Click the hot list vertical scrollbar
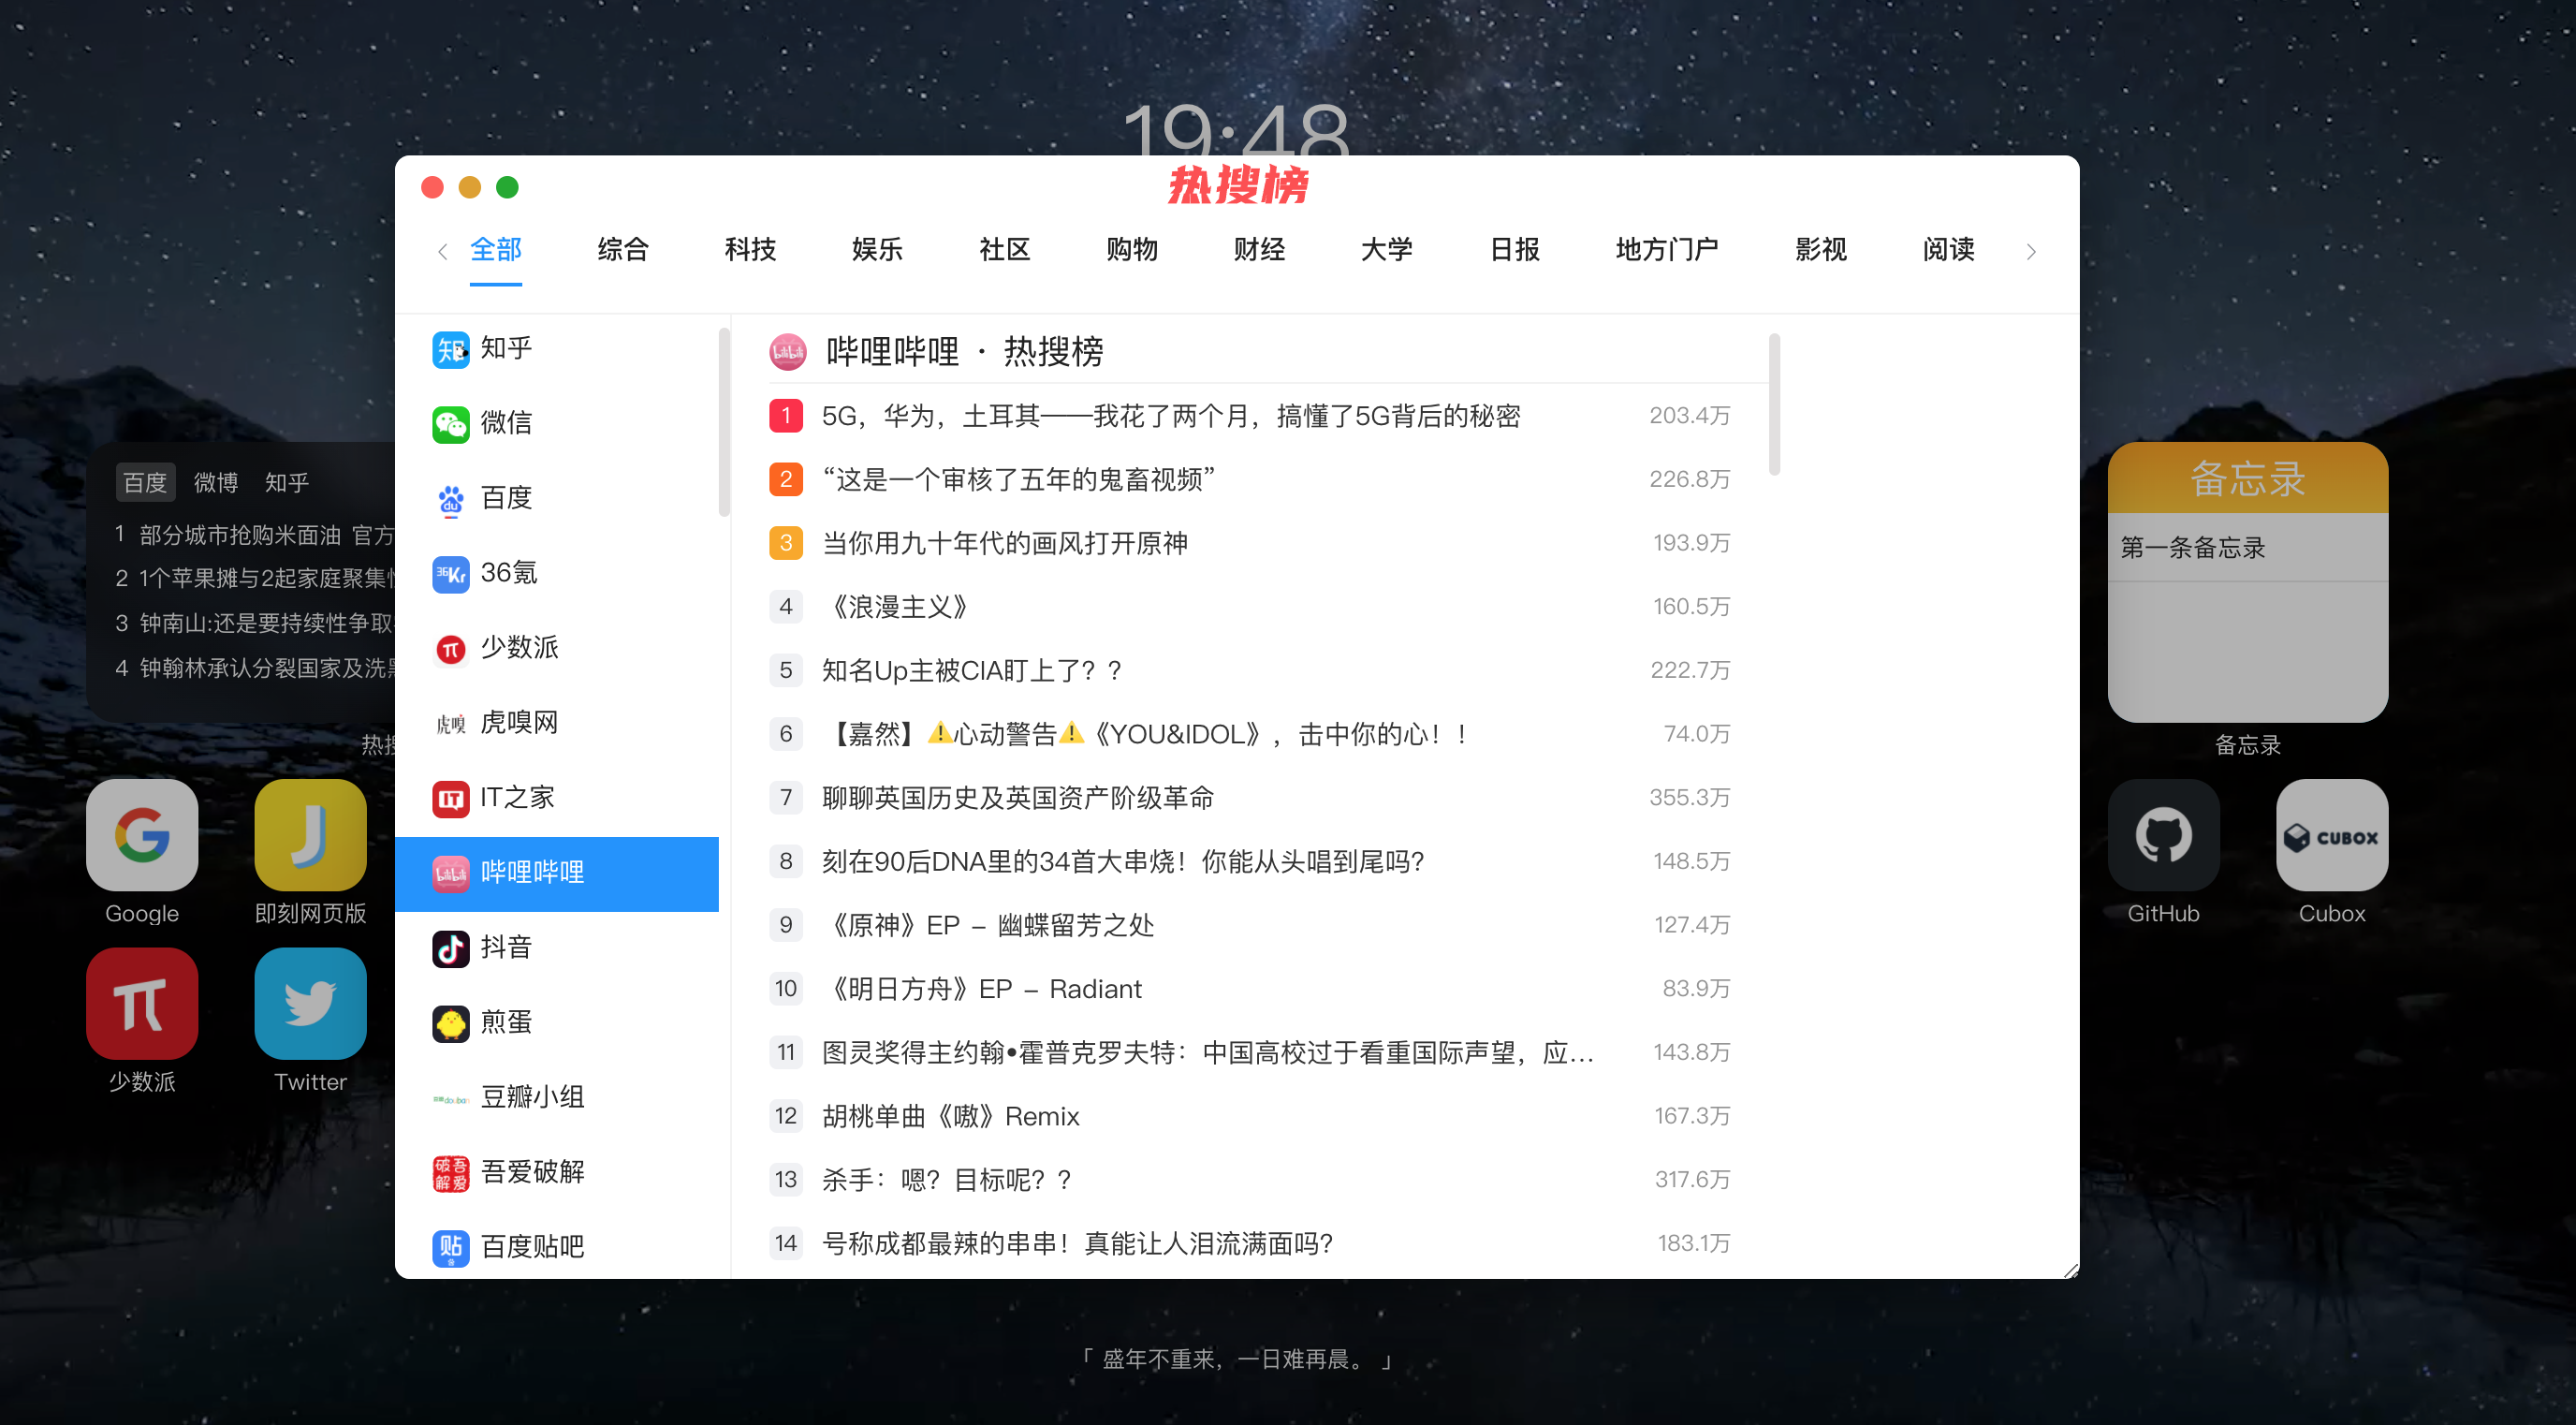 (1773, 405)
